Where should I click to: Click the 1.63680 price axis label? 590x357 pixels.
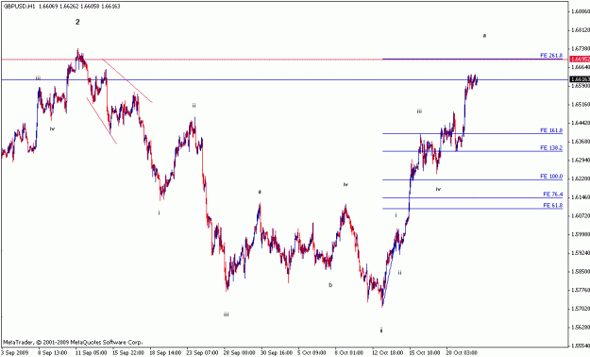click(x=581, y=142)
